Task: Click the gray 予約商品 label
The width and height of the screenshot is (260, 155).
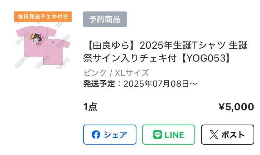Action: (105, 19)
